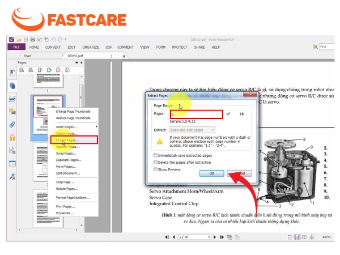340x255 pixels.
Task: Jump to first page button
Action: point(167,237)
